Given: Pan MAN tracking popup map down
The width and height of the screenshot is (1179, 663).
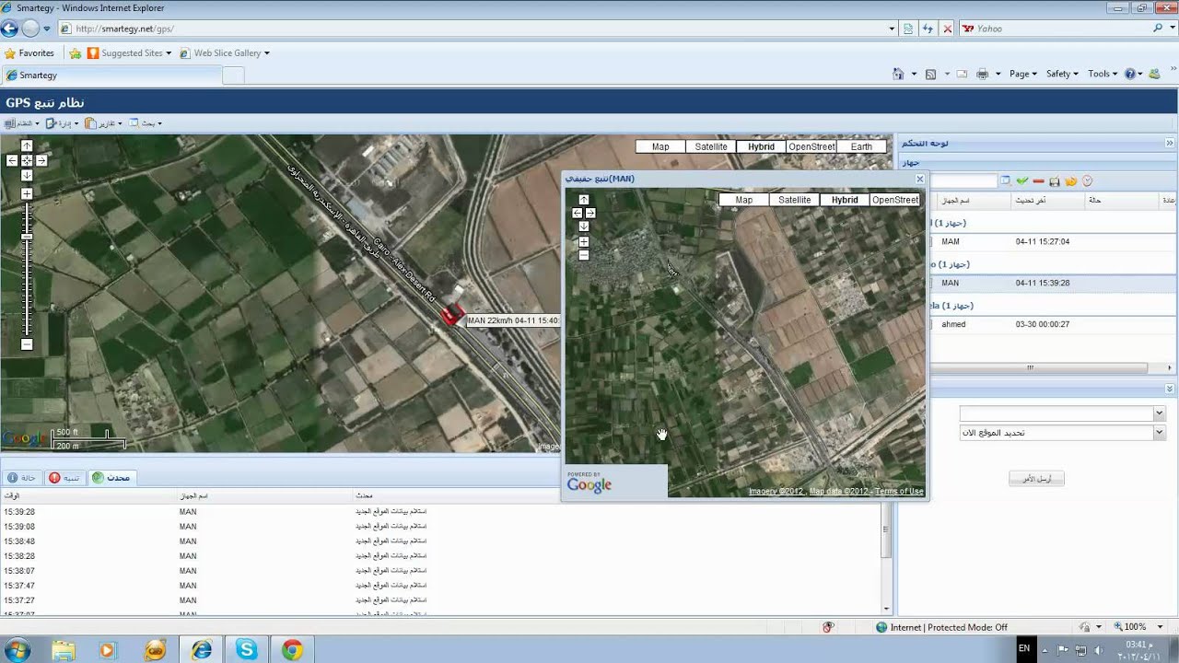Looking at the screenshot, I should point(583,227).
